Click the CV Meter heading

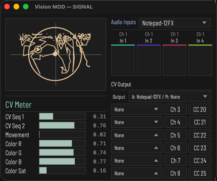[18, 105]
